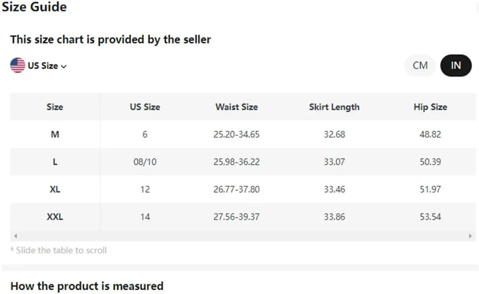Click the Size Guide heading
The width and height of the screenshot is (479, 294).
34,7
